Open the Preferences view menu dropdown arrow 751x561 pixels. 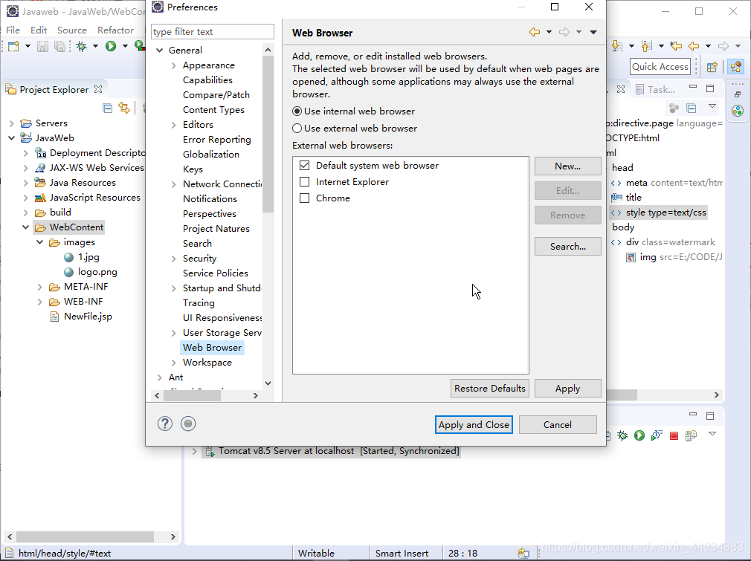coord(593,32)
